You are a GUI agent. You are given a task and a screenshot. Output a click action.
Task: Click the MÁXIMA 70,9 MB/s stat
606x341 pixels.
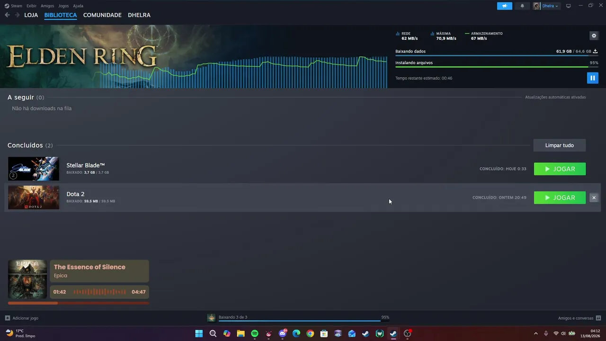point(444,36)
